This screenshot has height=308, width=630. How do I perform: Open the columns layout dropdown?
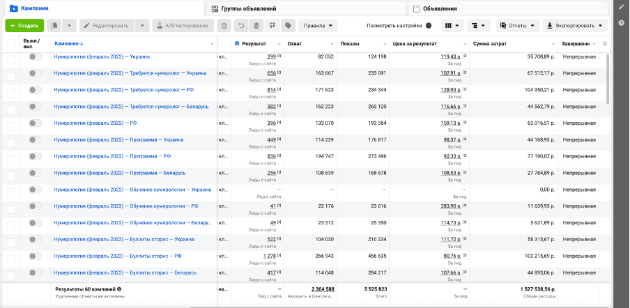tap(452, 26)
